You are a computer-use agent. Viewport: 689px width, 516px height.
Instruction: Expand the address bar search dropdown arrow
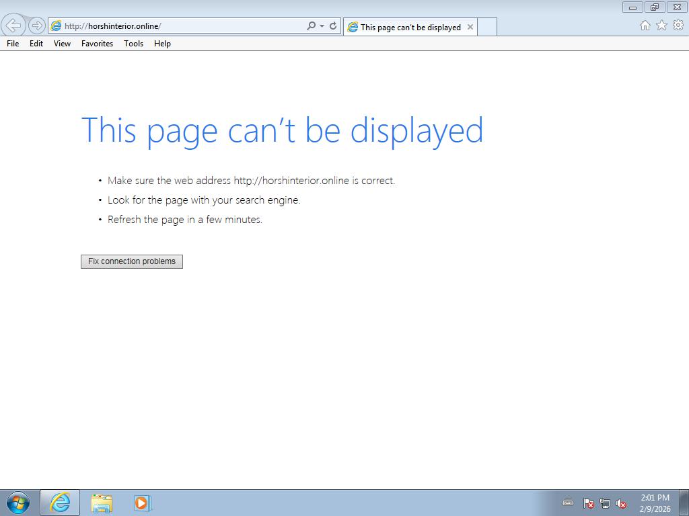322,26
